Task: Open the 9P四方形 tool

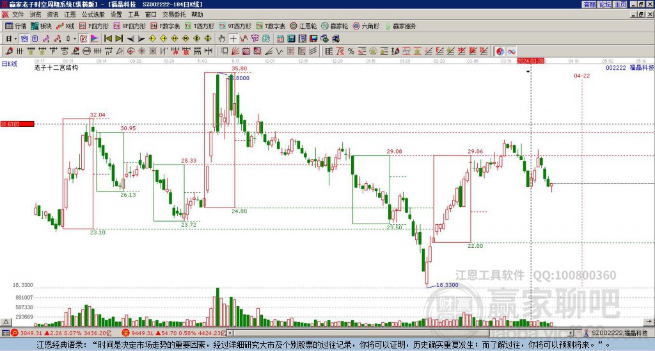Action: [129, 26]
